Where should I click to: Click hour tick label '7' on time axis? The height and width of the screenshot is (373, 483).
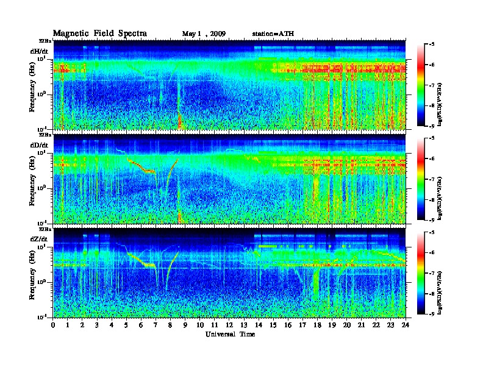(156, 325)
